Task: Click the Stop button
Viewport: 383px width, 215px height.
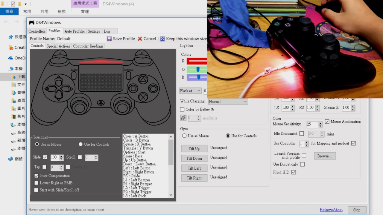Action: tap(357, 210)
